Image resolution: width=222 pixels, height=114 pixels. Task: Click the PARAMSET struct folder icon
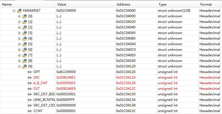[19, 11]
